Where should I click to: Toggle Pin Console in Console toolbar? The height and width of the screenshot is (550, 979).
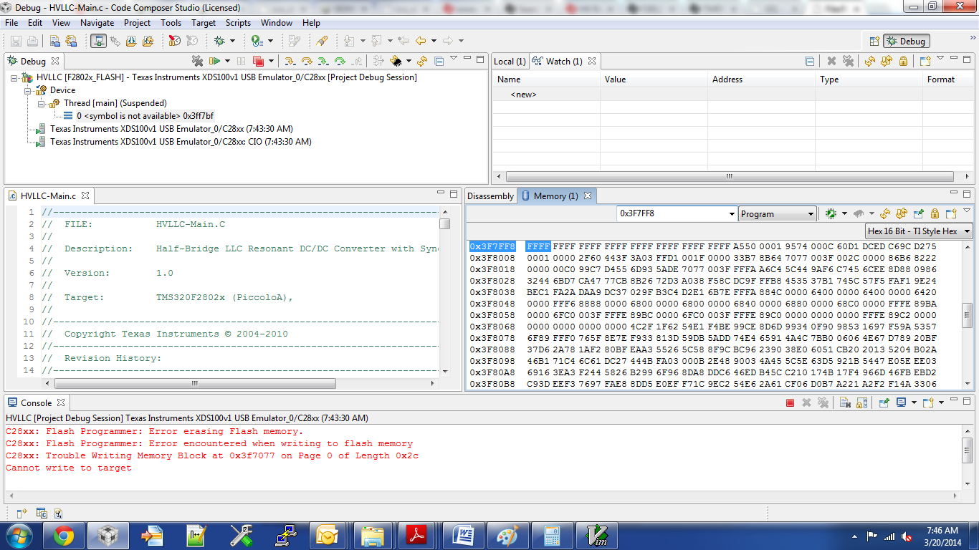[884, 403]
